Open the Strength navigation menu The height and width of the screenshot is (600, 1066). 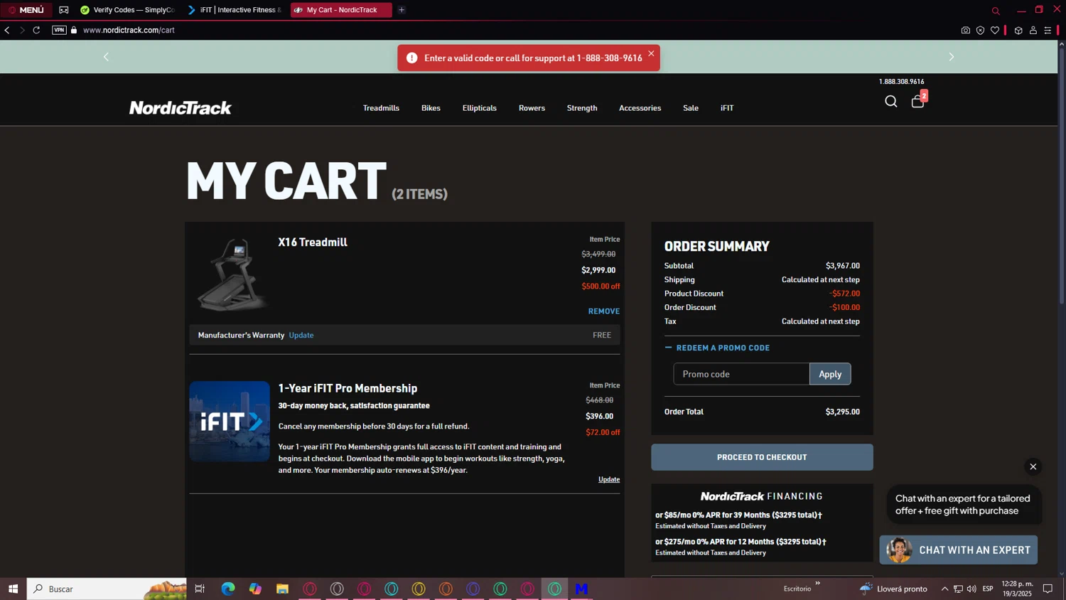click(582, 108)
